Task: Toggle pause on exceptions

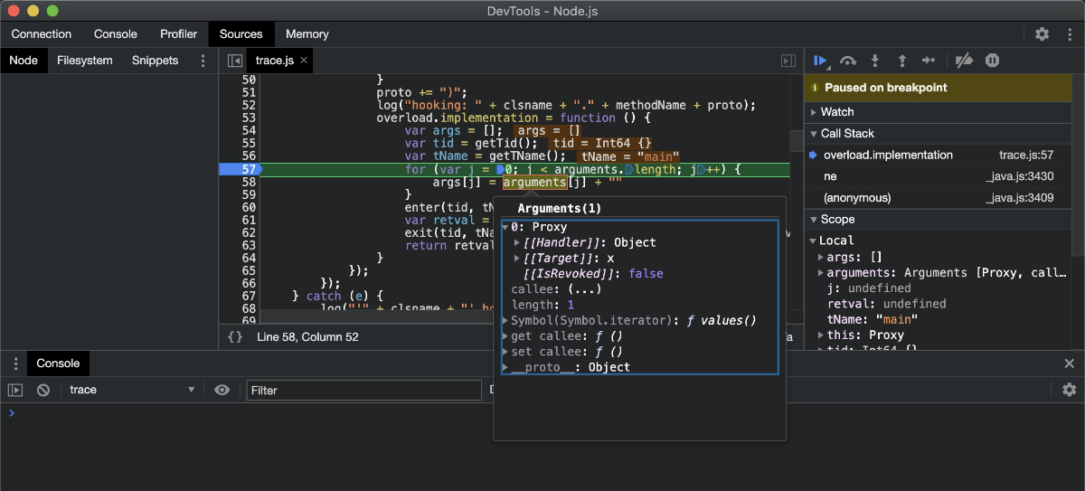Action: [x=992, y=61]
